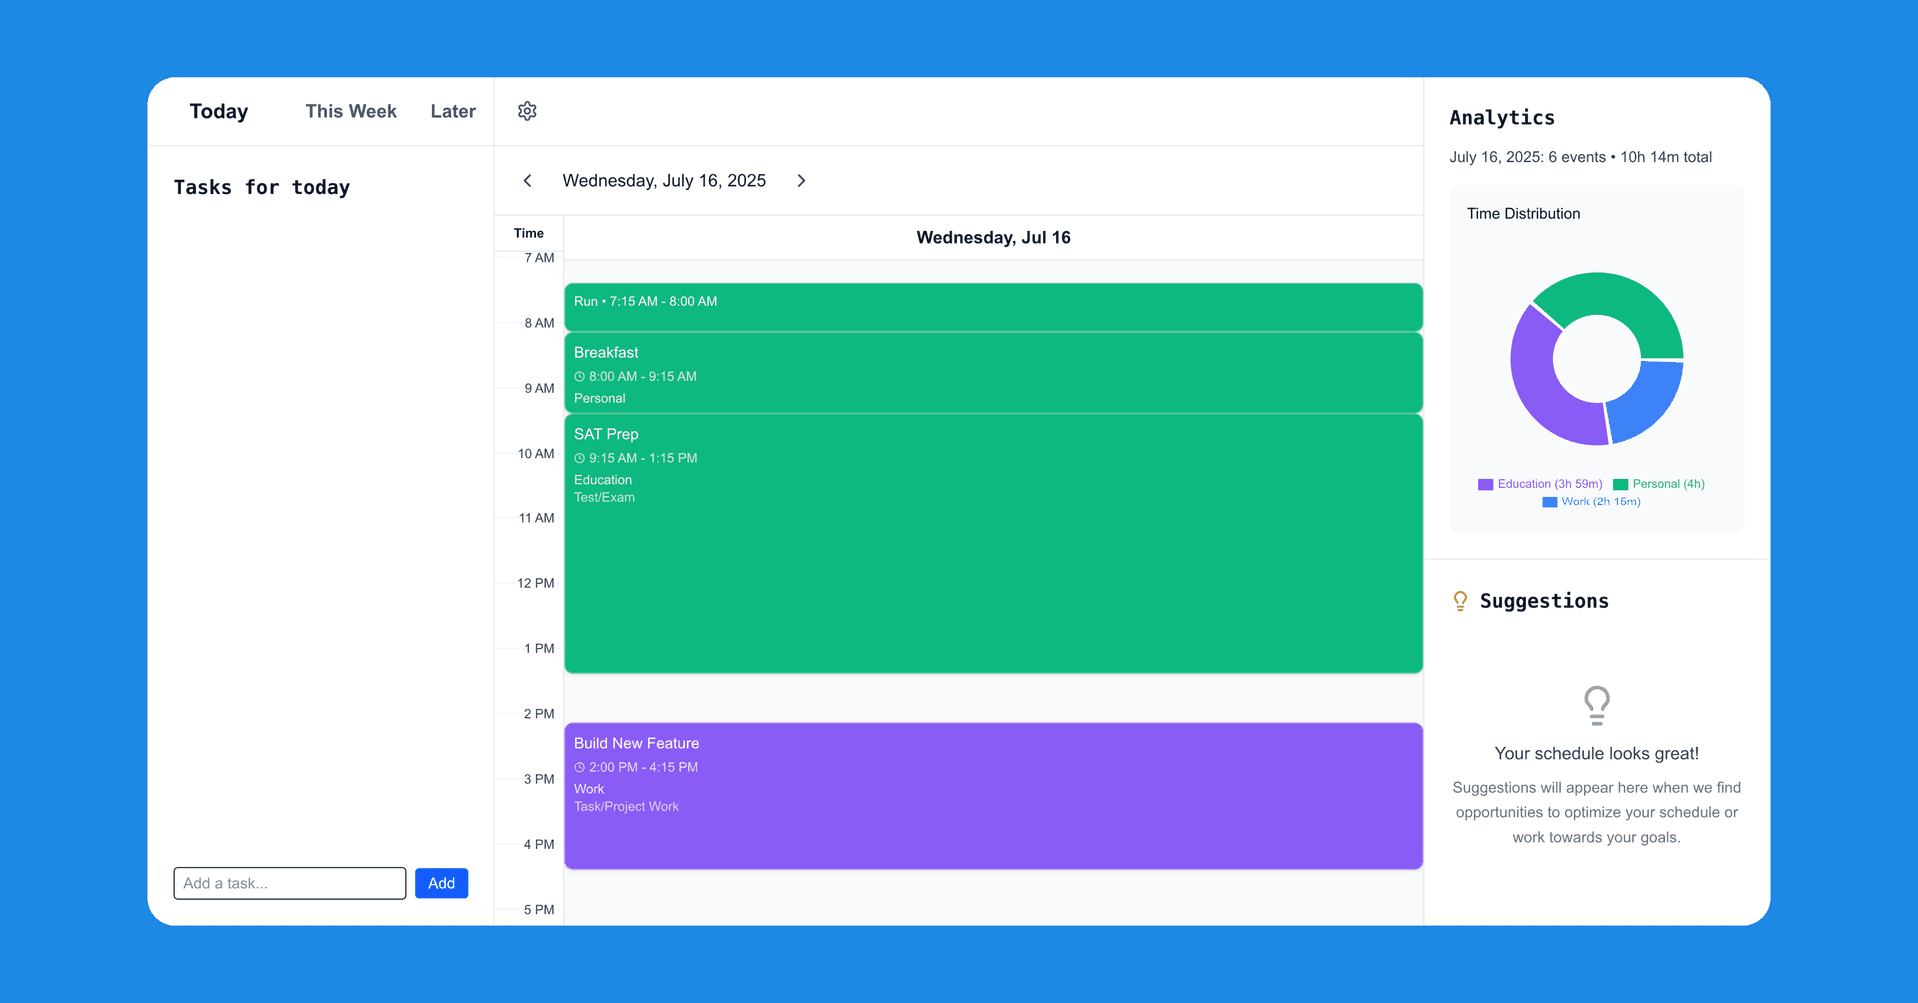The height and width of the screenshot is (1003, 1918).
Task: Open the settings gear icon
Action: pyautogui.click(x=527, y=111)
